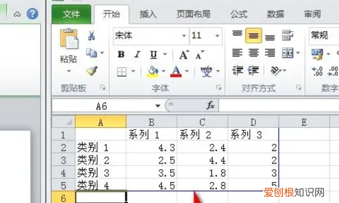Open font color dropdown arrow
Image resolution: width=339 pixels, height=203 pixels.
point(187,71)
